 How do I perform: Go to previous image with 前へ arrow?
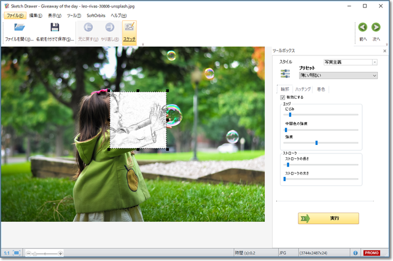click(362, 28)
